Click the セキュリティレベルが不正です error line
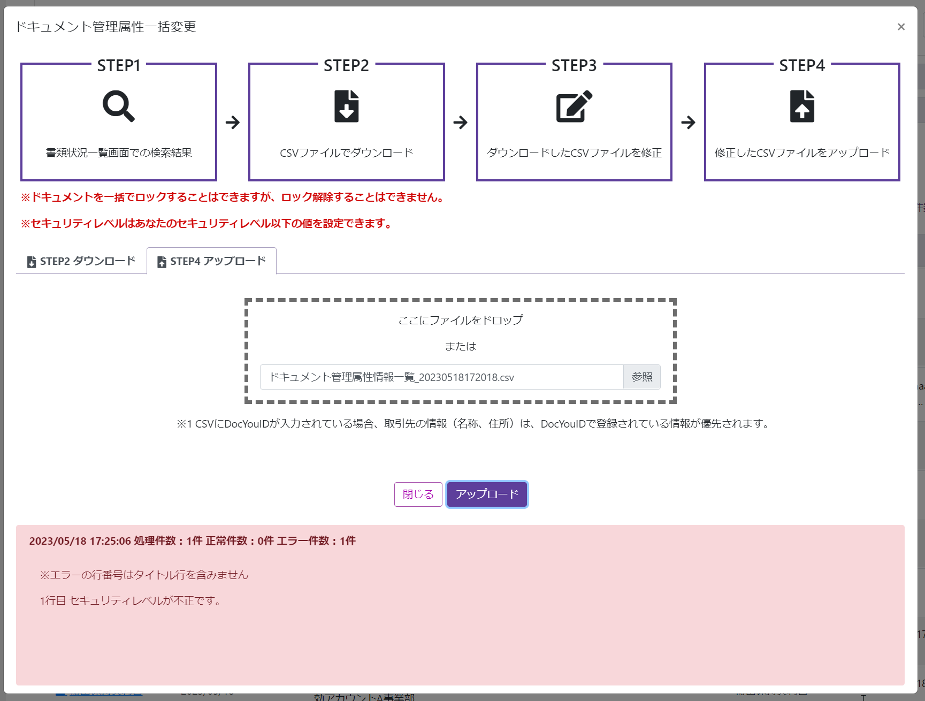This screenshot has height=701, width=925. (131, 600)
